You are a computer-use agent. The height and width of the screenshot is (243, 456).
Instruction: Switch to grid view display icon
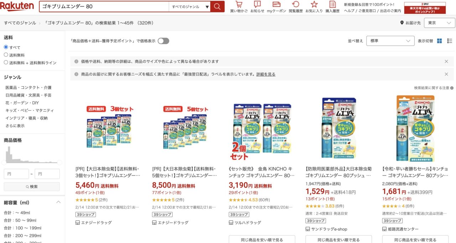point(440,41)
